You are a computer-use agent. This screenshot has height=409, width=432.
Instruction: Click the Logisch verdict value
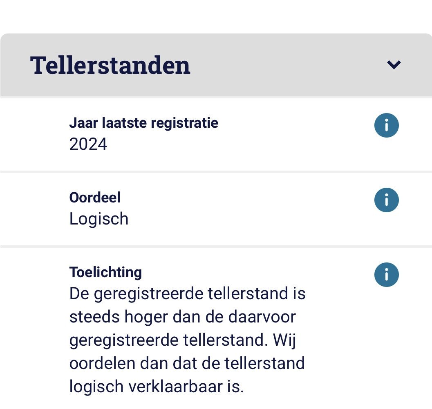tap(99, 219)
